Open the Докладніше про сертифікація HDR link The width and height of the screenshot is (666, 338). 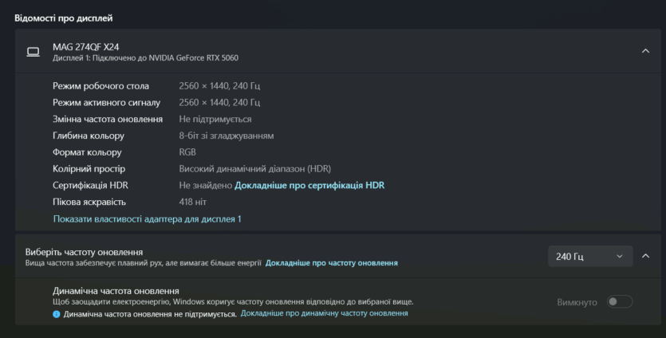[x=309, y=185]
